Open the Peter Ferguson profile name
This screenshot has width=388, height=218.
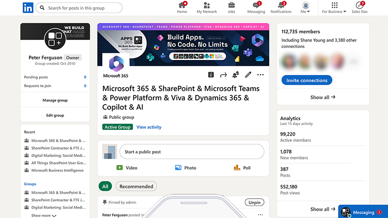(x=46, y=58)
